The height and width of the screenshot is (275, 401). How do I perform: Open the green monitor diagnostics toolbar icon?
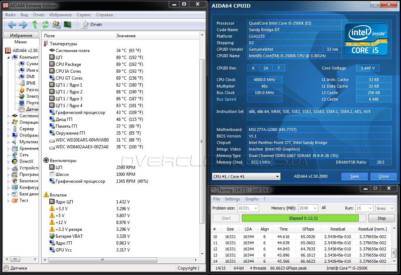coord(68,25)
